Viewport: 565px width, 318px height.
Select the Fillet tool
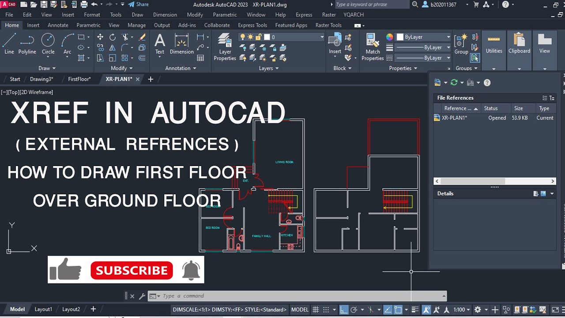(x=125, y=48)
